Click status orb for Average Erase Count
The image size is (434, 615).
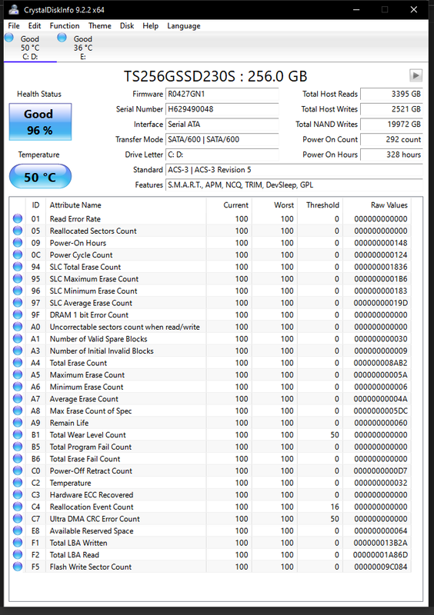(18, 398)
